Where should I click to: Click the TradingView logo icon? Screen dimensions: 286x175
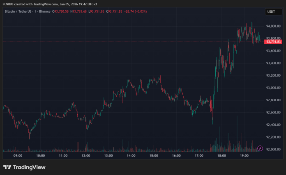click(7, 167)
